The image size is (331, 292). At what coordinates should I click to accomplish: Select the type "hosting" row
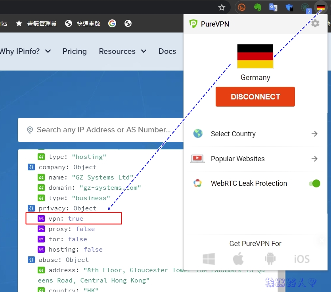72,157
